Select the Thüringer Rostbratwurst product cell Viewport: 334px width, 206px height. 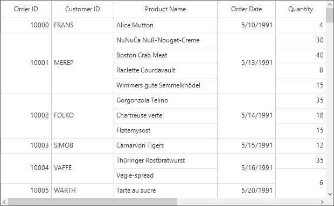click(x=165, y=160)
